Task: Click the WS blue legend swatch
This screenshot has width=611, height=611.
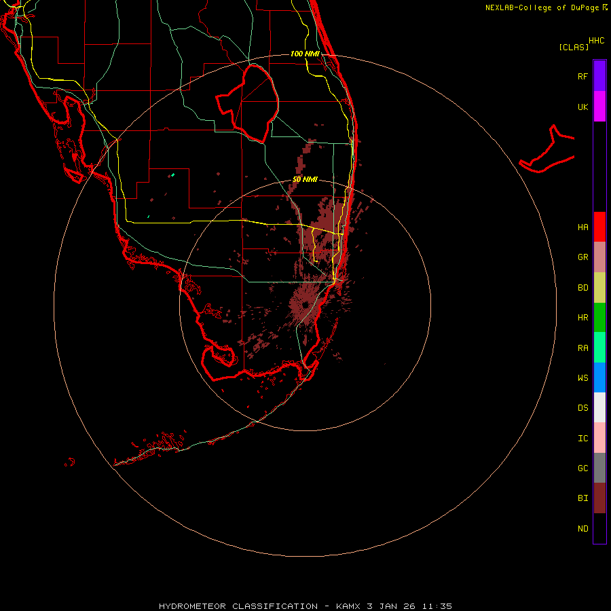Action: [599, 377]
